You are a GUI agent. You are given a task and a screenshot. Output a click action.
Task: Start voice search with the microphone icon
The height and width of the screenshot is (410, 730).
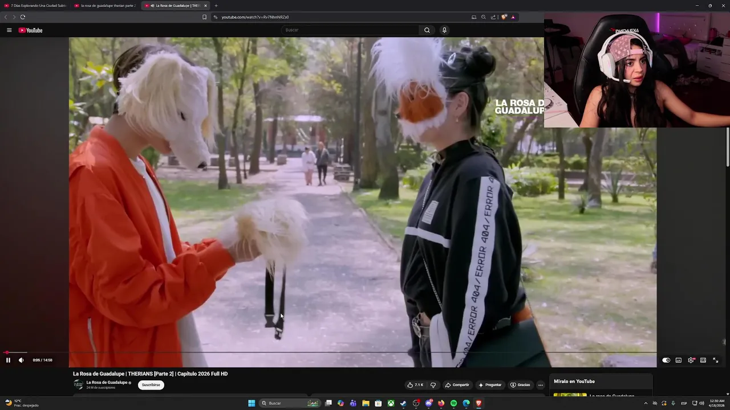point(444,30)
